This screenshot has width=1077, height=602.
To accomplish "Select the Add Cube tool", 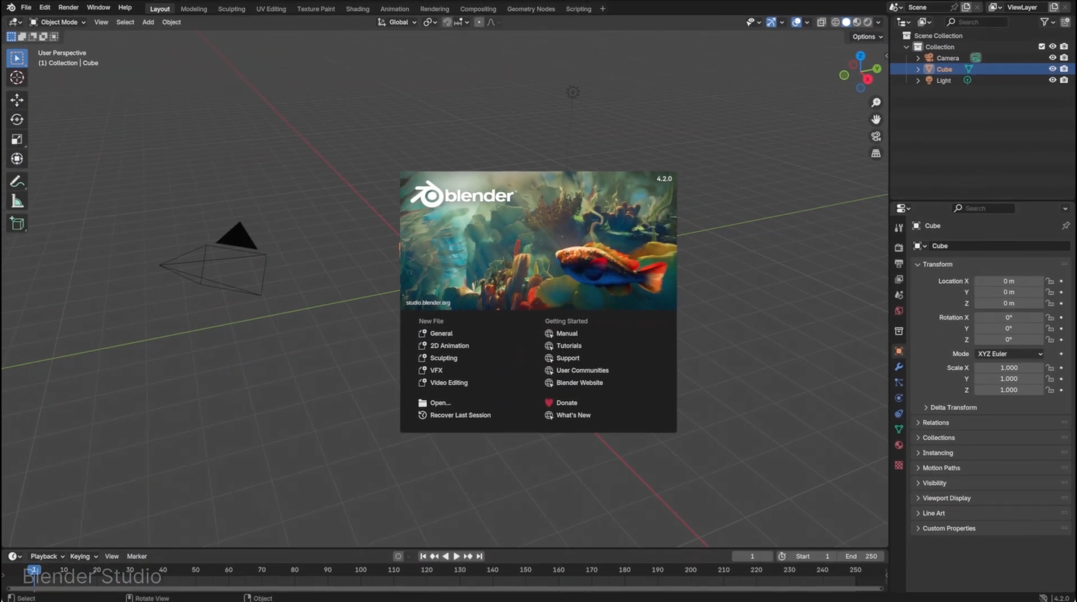I will click(x=17, y=224).
